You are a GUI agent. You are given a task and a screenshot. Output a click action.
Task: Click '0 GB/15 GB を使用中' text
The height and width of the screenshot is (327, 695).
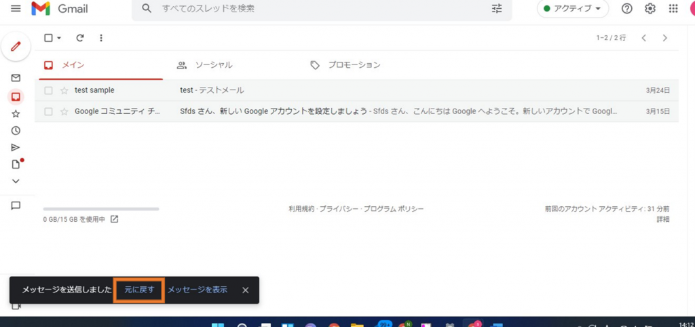click(x=74, y=219)
